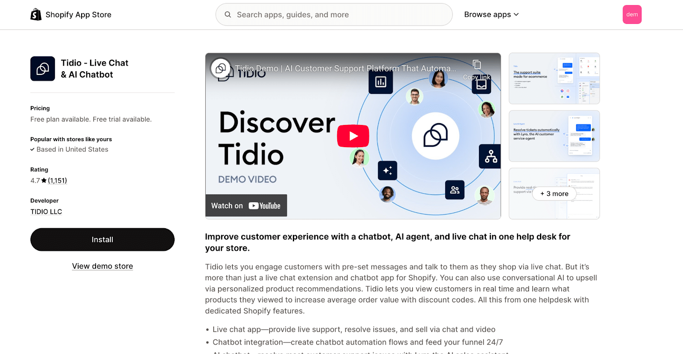The image size is (683, 354).
Task: Click 'Free plan available. Free trial available.' text
Action: tap(91, 119)
